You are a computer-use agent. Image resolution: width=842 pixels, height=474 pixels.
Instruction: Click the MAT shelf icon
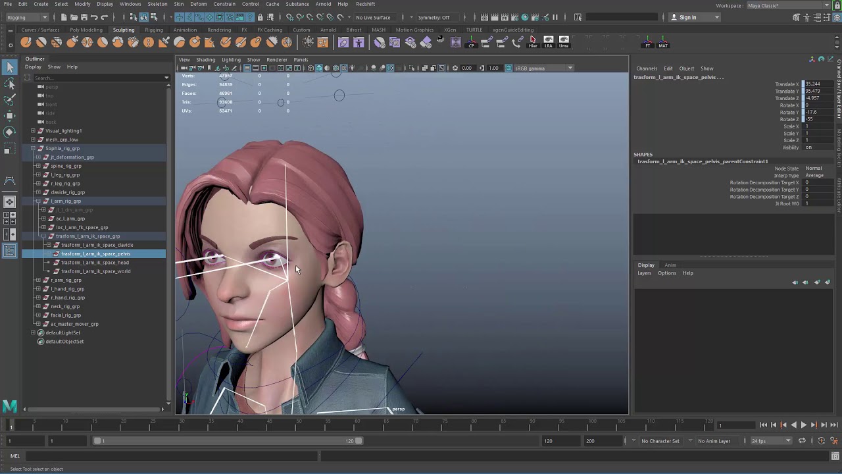coord(662,42)
